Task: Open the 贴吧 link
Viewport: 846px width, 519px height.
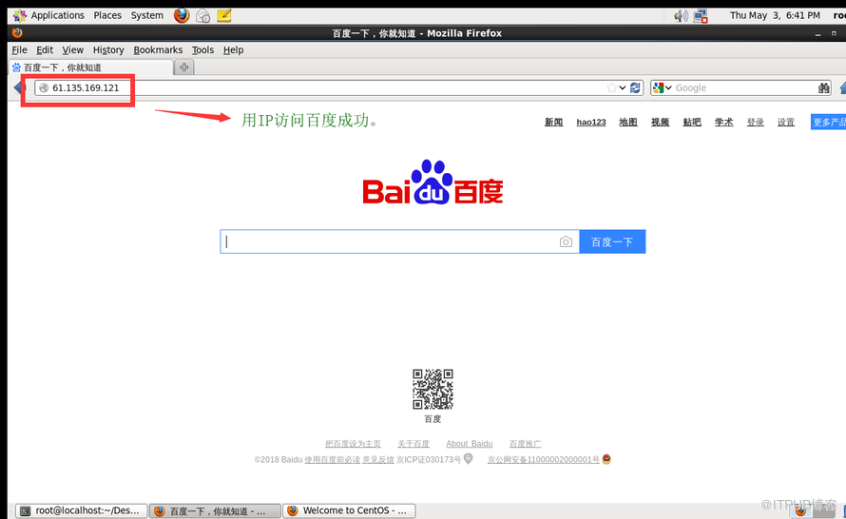Action: click(692, 122)
